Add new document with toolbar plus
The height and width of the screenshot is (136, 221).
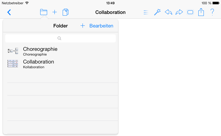[x=55, y=12]
